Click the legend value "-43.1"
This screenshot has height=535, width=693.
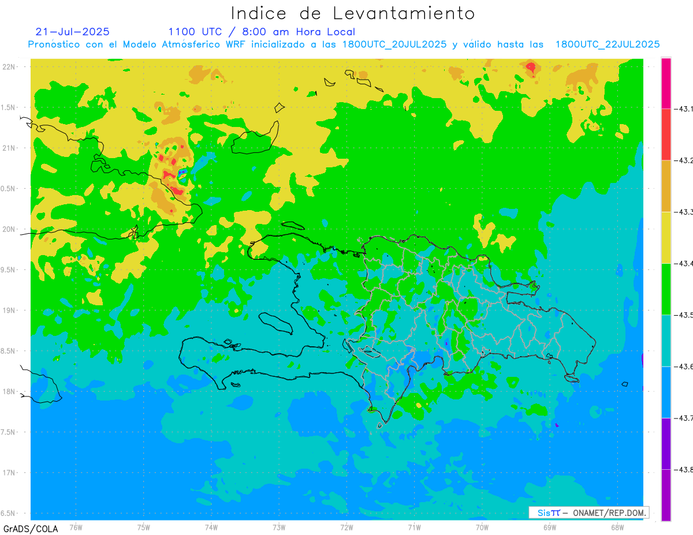tap(684, 109)
